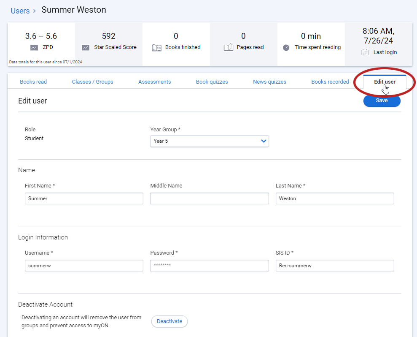Click the 0 min time spent reading value
Screen dimensions: 417x337
[311, 36]
